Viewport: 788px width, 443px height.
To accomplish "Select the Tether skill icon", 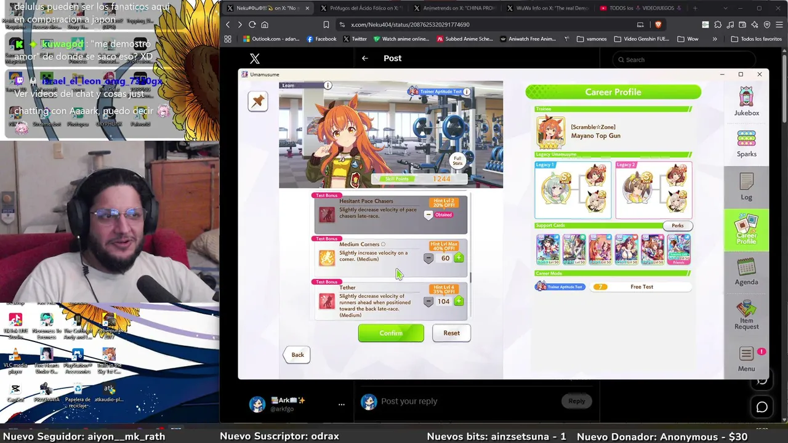I will 327,300.
